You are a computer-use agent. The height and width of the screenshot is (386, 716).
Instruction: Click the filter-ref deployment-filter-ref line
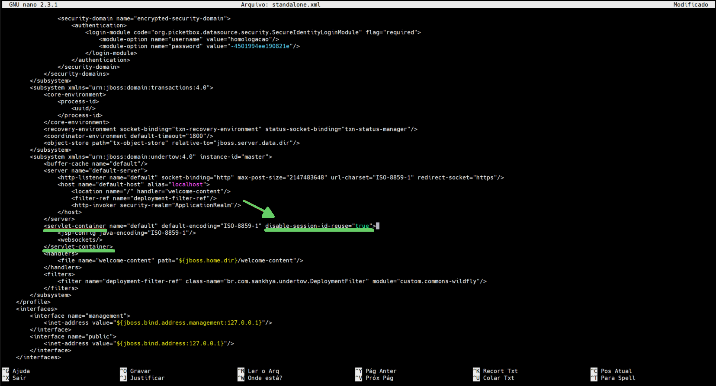[144, 198]
